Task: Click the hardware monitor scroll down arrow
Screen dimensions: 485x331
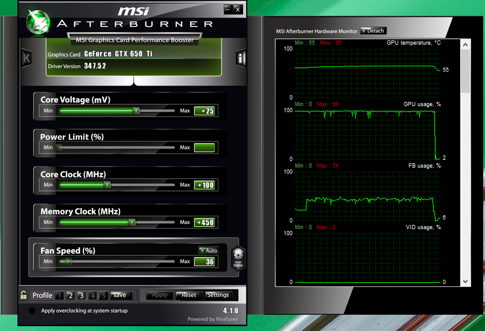Action: (465, 282)
